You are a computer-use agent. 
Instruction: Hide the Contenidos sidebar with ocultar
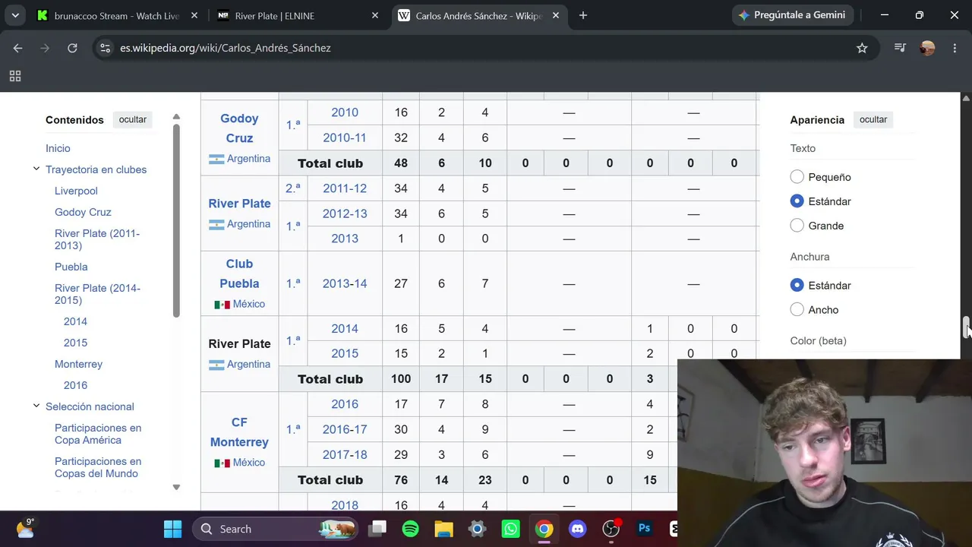pos(132,119)
